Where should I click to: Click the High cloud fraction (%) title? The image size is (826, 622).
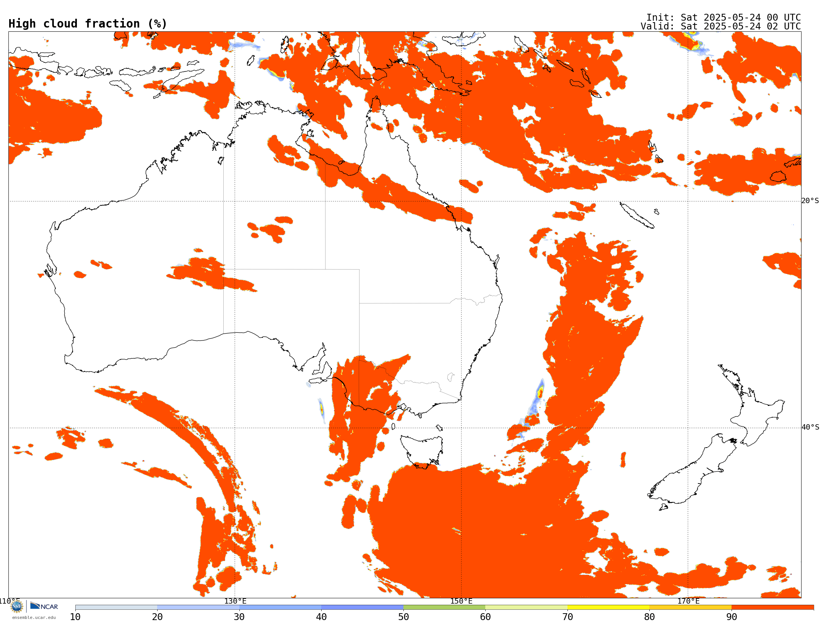click(x=88, y=24)
